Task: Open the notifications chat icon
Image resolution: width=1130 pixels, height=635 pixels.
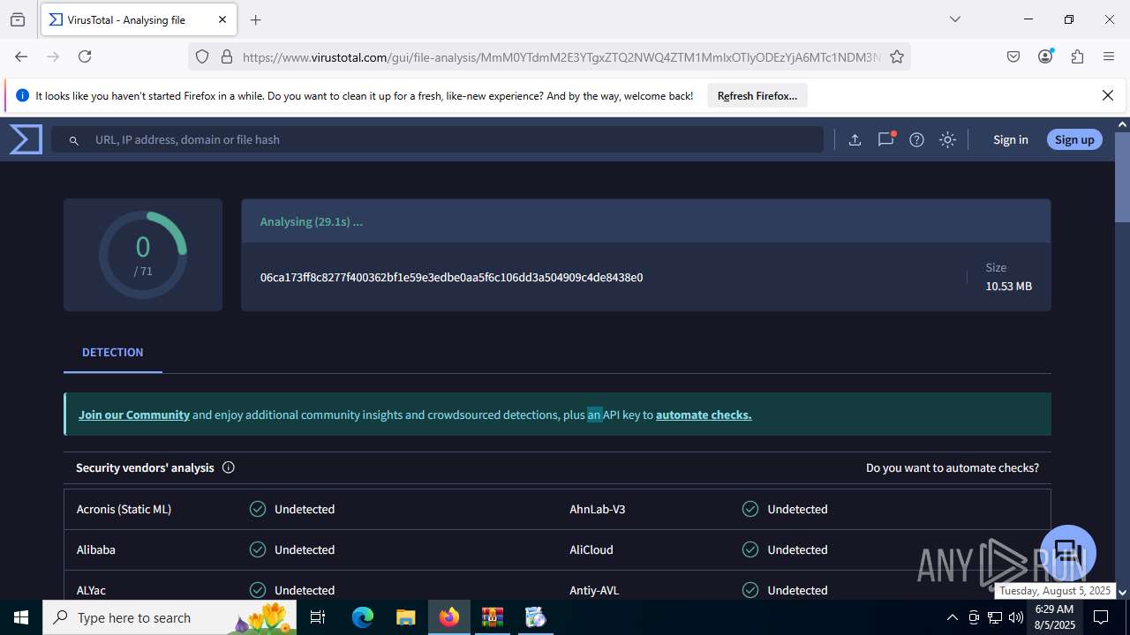Action: pos(886,139)
